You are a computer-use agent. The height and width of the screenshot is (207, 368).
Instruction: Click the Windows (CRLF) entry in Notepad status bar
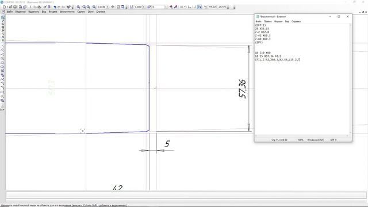(x=316, y=140)
